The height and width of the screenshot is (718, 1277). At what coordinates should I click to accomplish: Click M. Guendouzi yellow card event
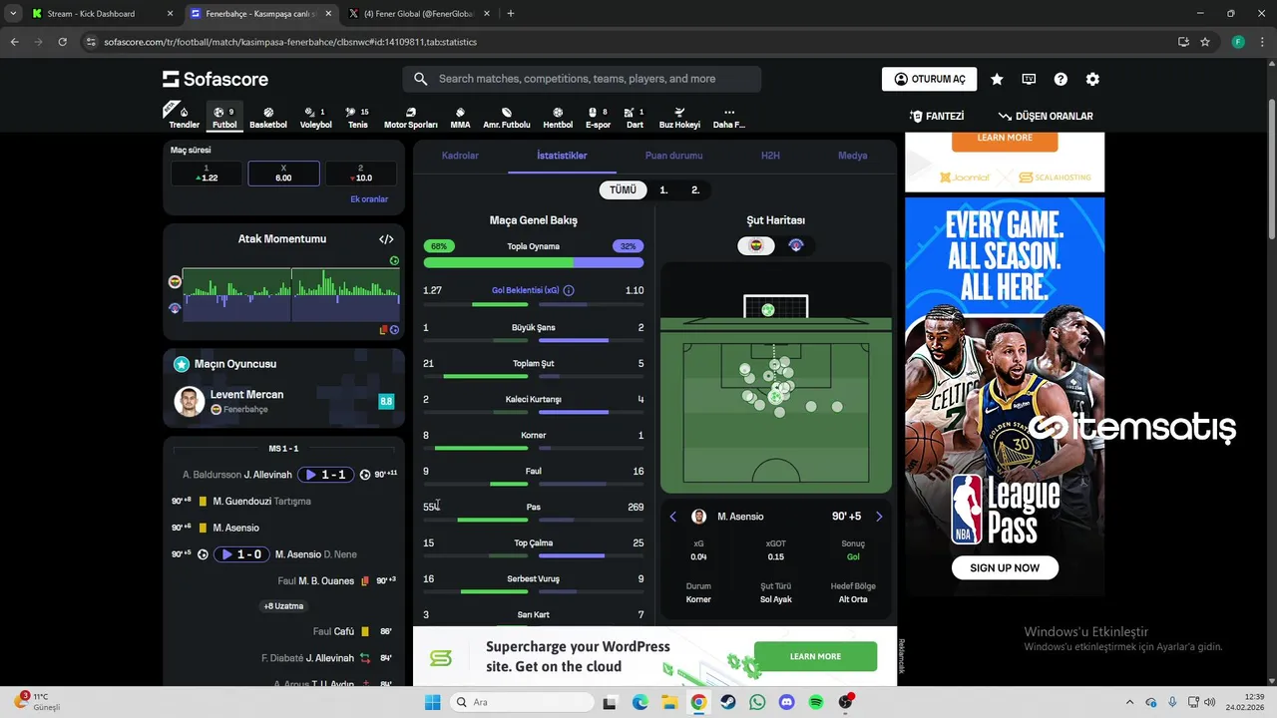283,502
